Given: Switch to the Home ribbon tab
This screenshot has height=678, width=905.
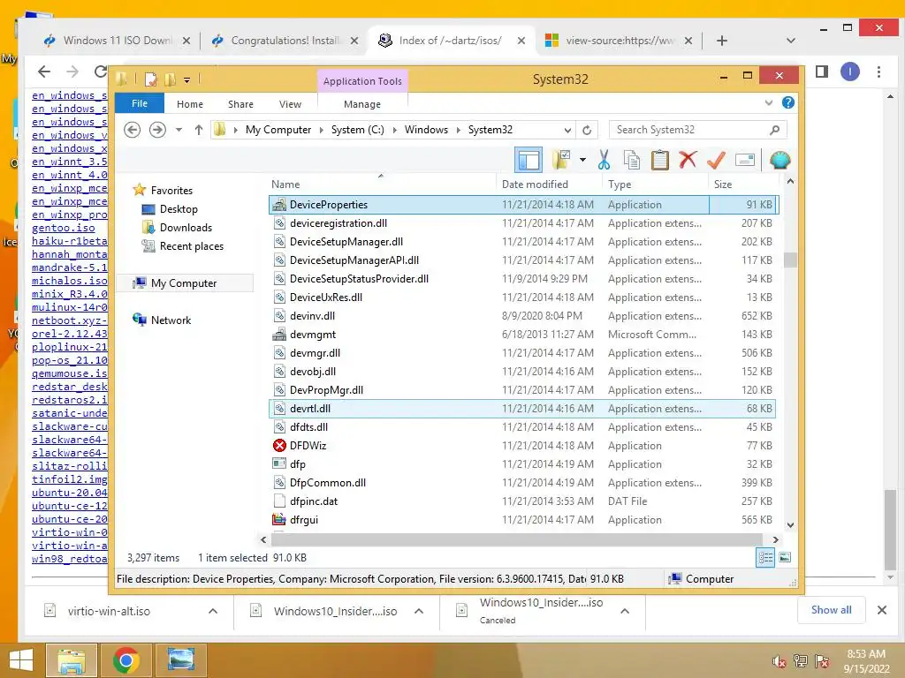Looking at the screenshot, I should pos(190,104).
